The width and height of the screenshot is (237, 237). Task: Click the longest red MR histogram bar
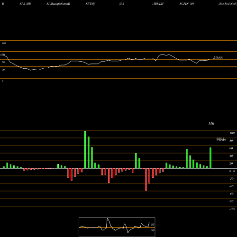(146, 180)
